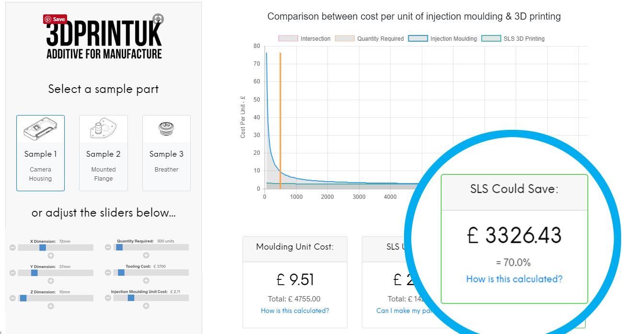Click the expand image icon beside the logo
This screenshot has height=334, width=624.
click(158, 19)
